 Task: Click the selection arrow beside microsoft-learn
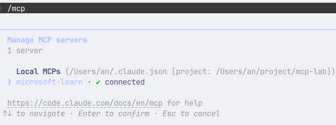[x=10, y=82]
